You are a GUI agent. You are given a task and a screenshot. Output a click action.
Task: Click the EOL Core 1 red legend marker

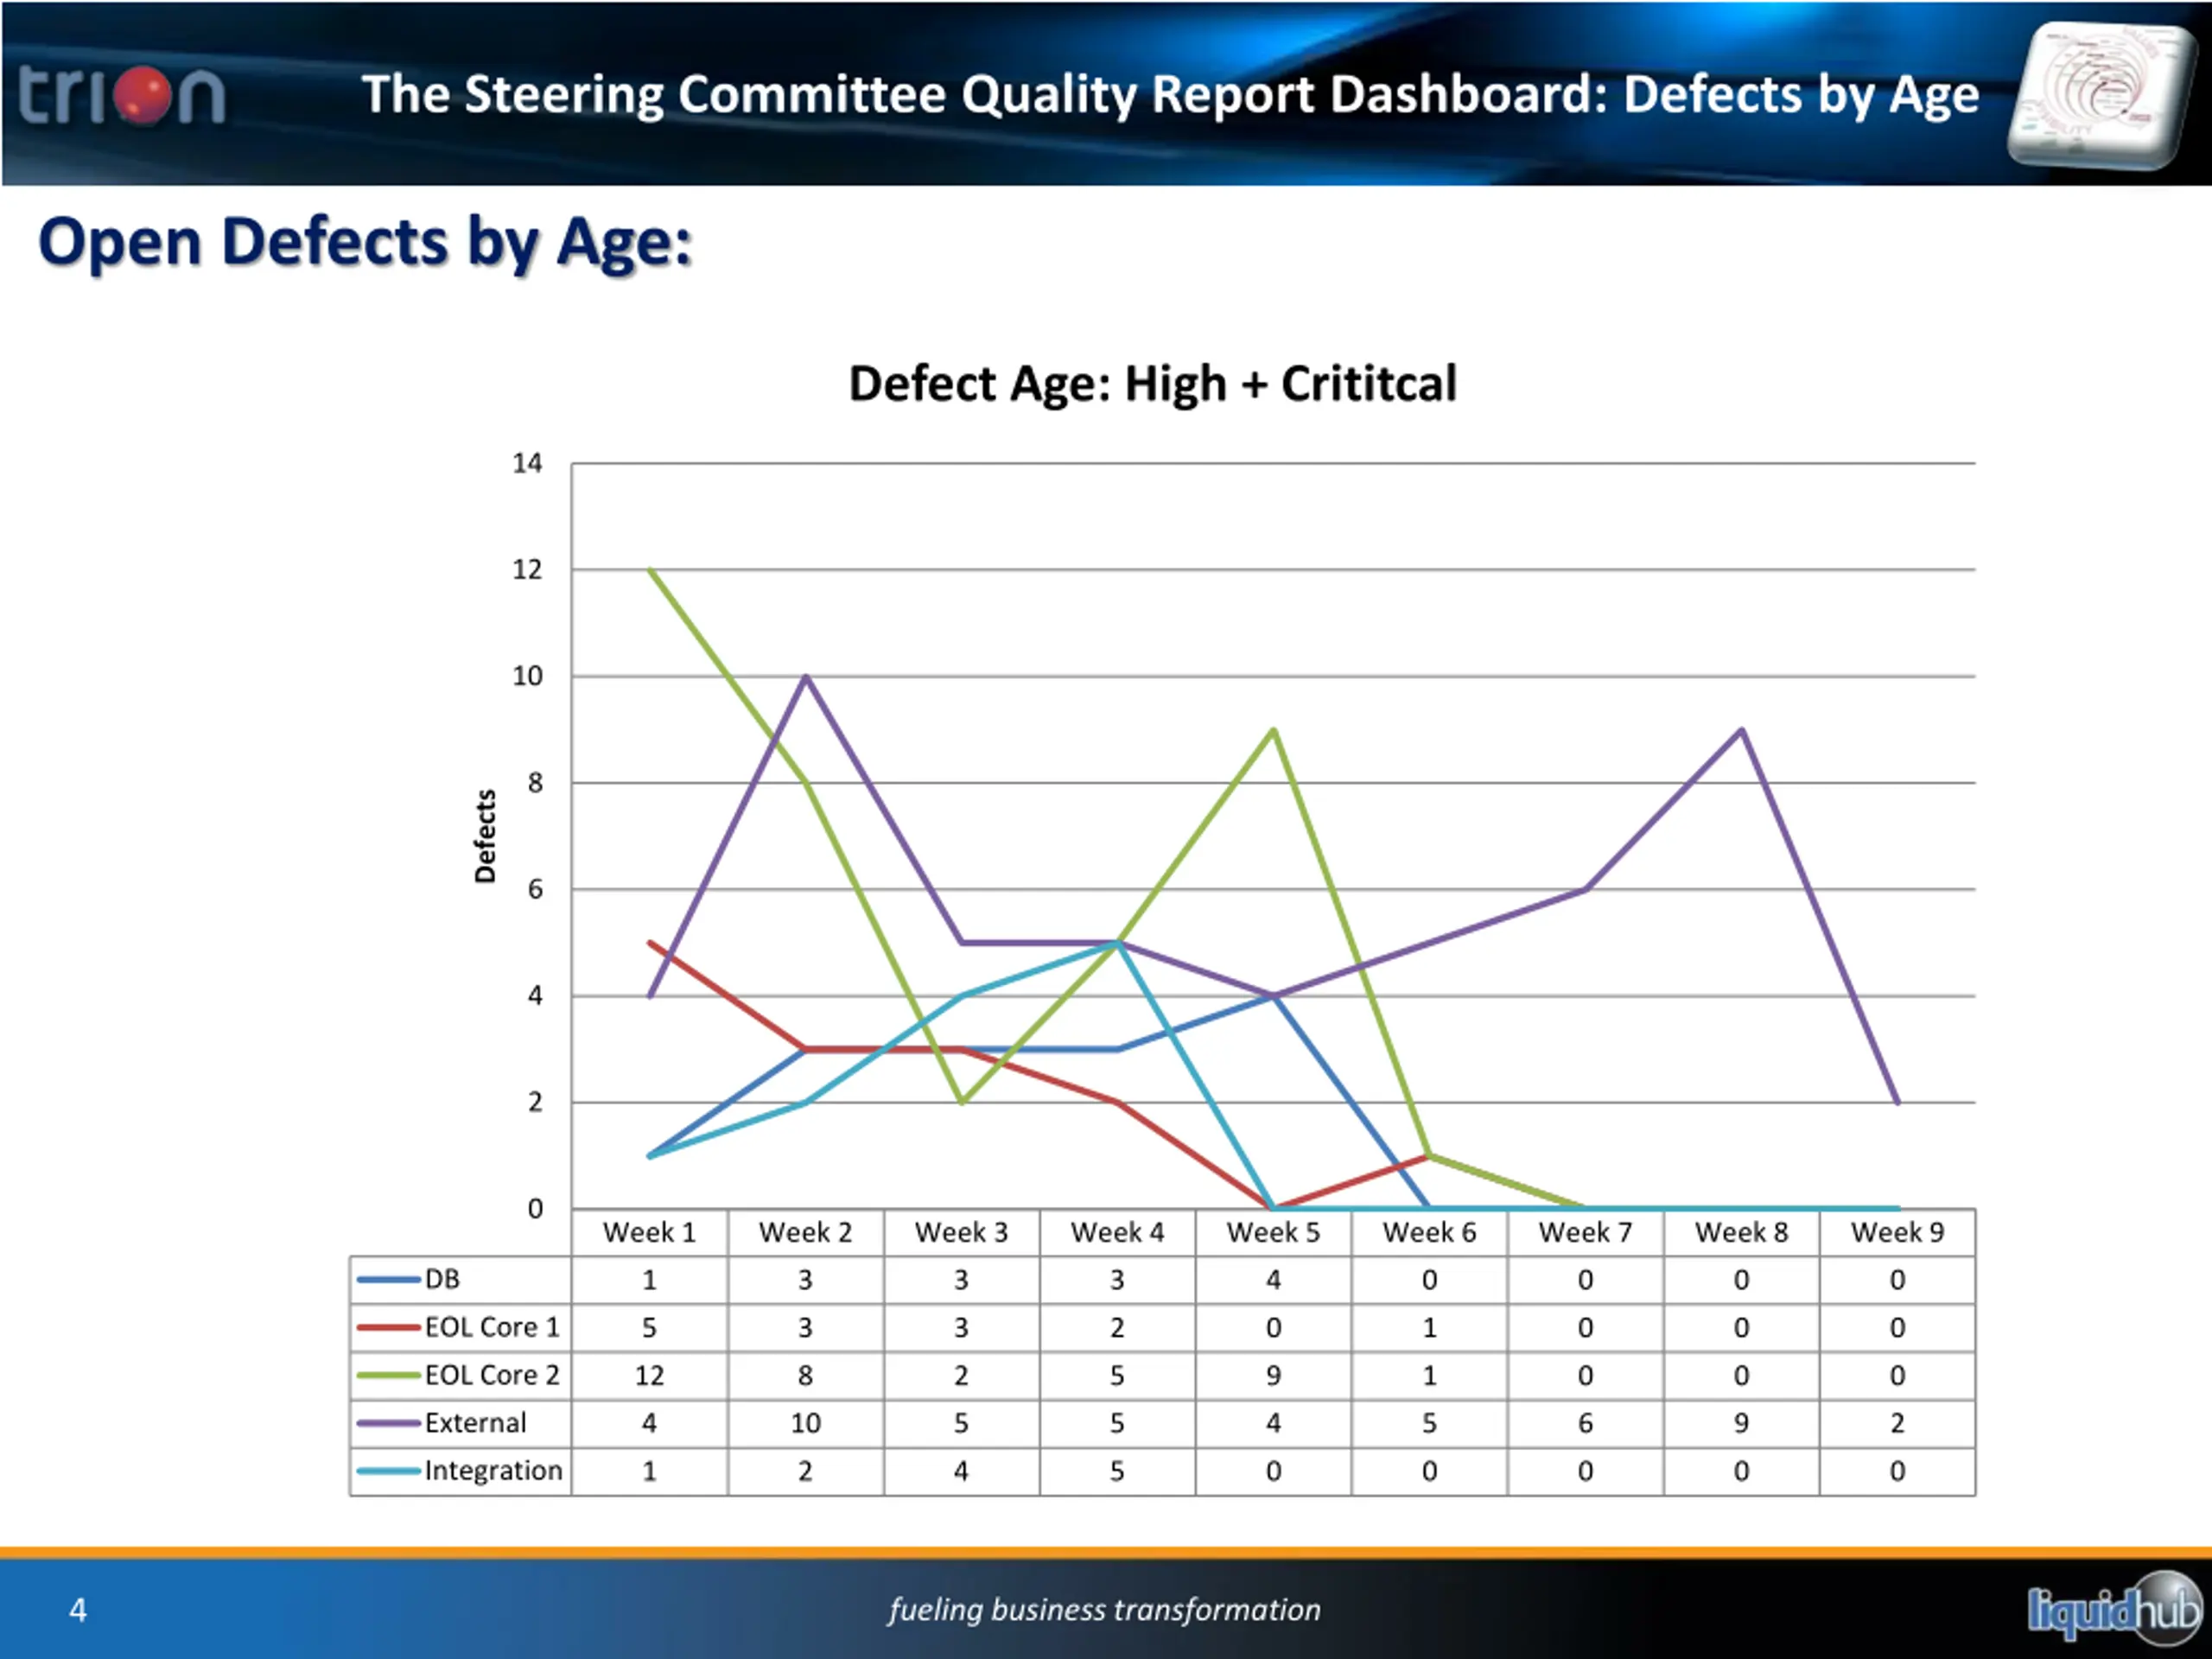pos(388,1327)
